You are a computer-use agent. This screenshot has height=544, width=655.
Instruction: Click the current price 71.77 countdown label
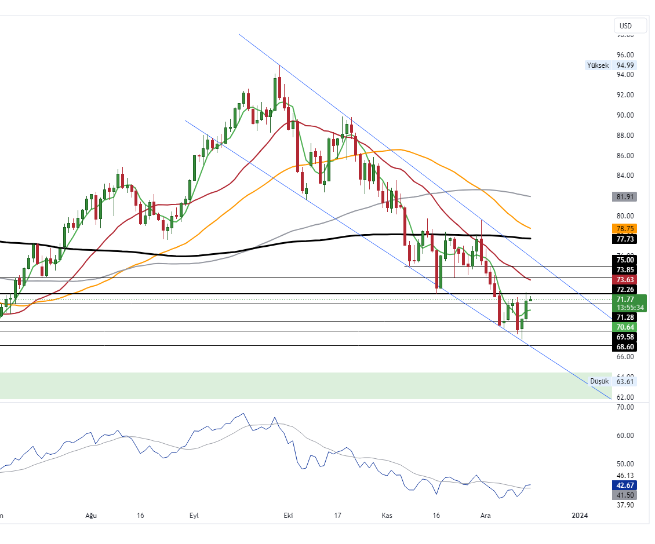(628, 303)
